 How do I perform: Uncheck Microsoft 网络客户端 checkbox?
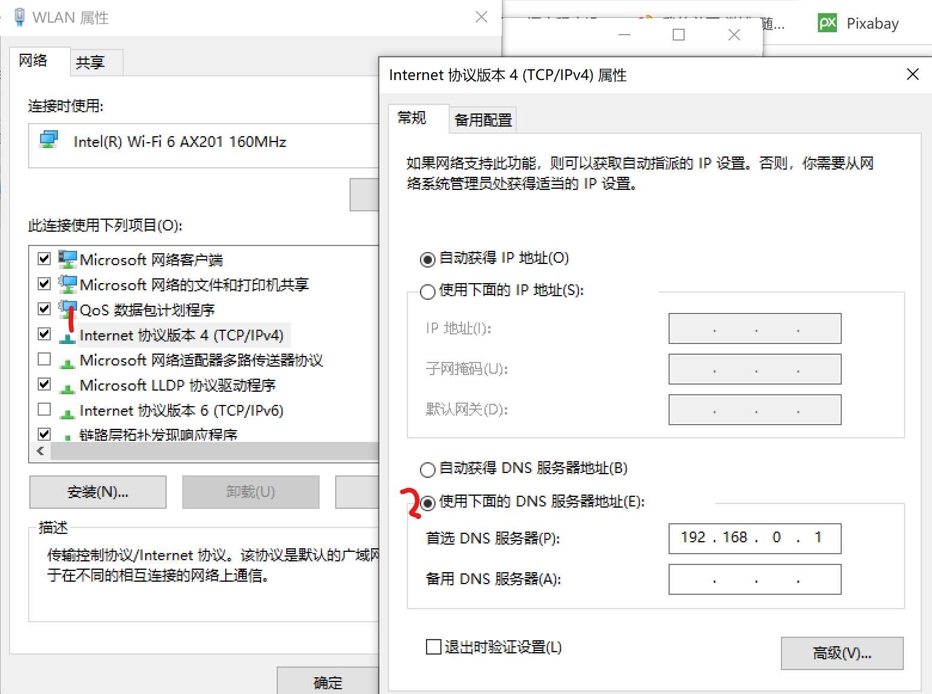[x=44, y=259]
